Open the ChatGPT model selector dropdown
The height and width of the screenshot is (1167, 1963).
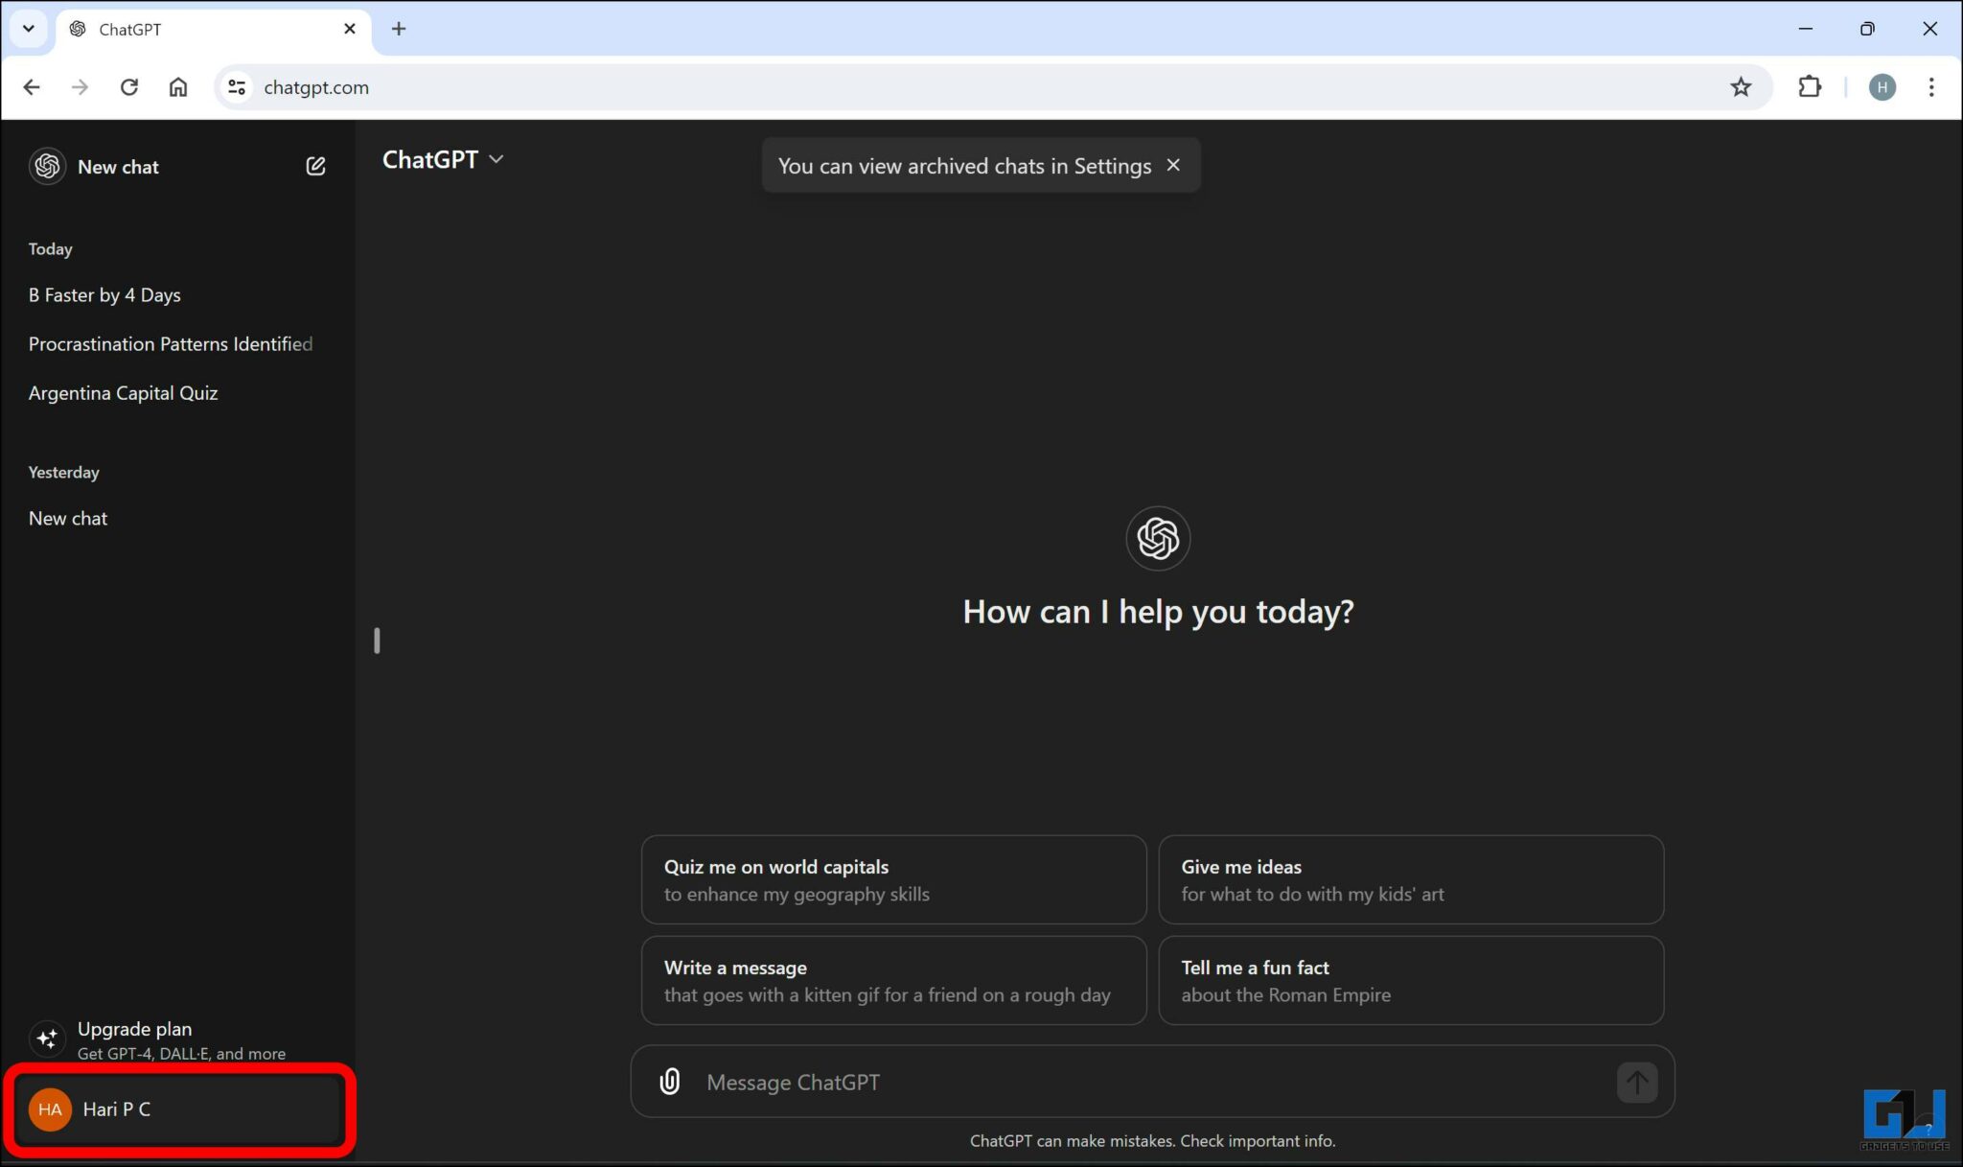coord(443,159)
